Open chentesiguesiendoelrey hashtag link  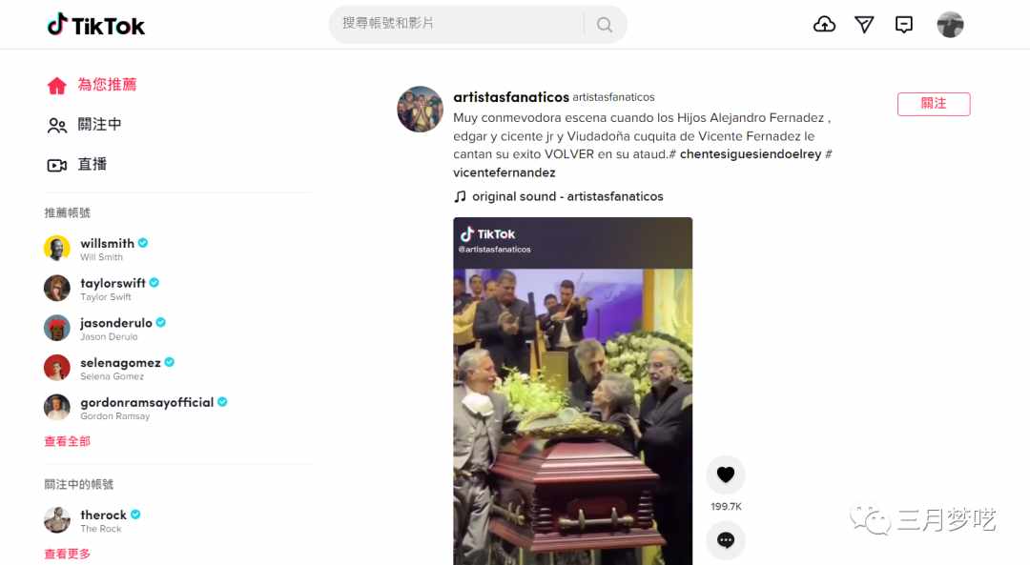[751, 154]
